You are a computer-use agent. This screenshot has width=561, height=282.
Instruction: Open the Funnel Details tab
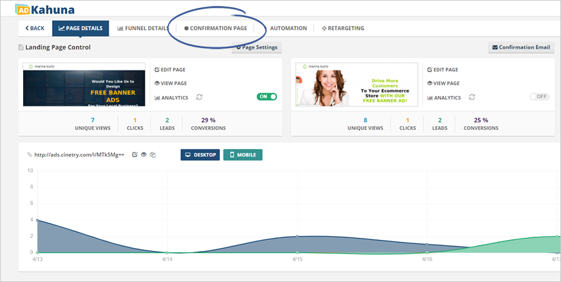coord(143,28)
